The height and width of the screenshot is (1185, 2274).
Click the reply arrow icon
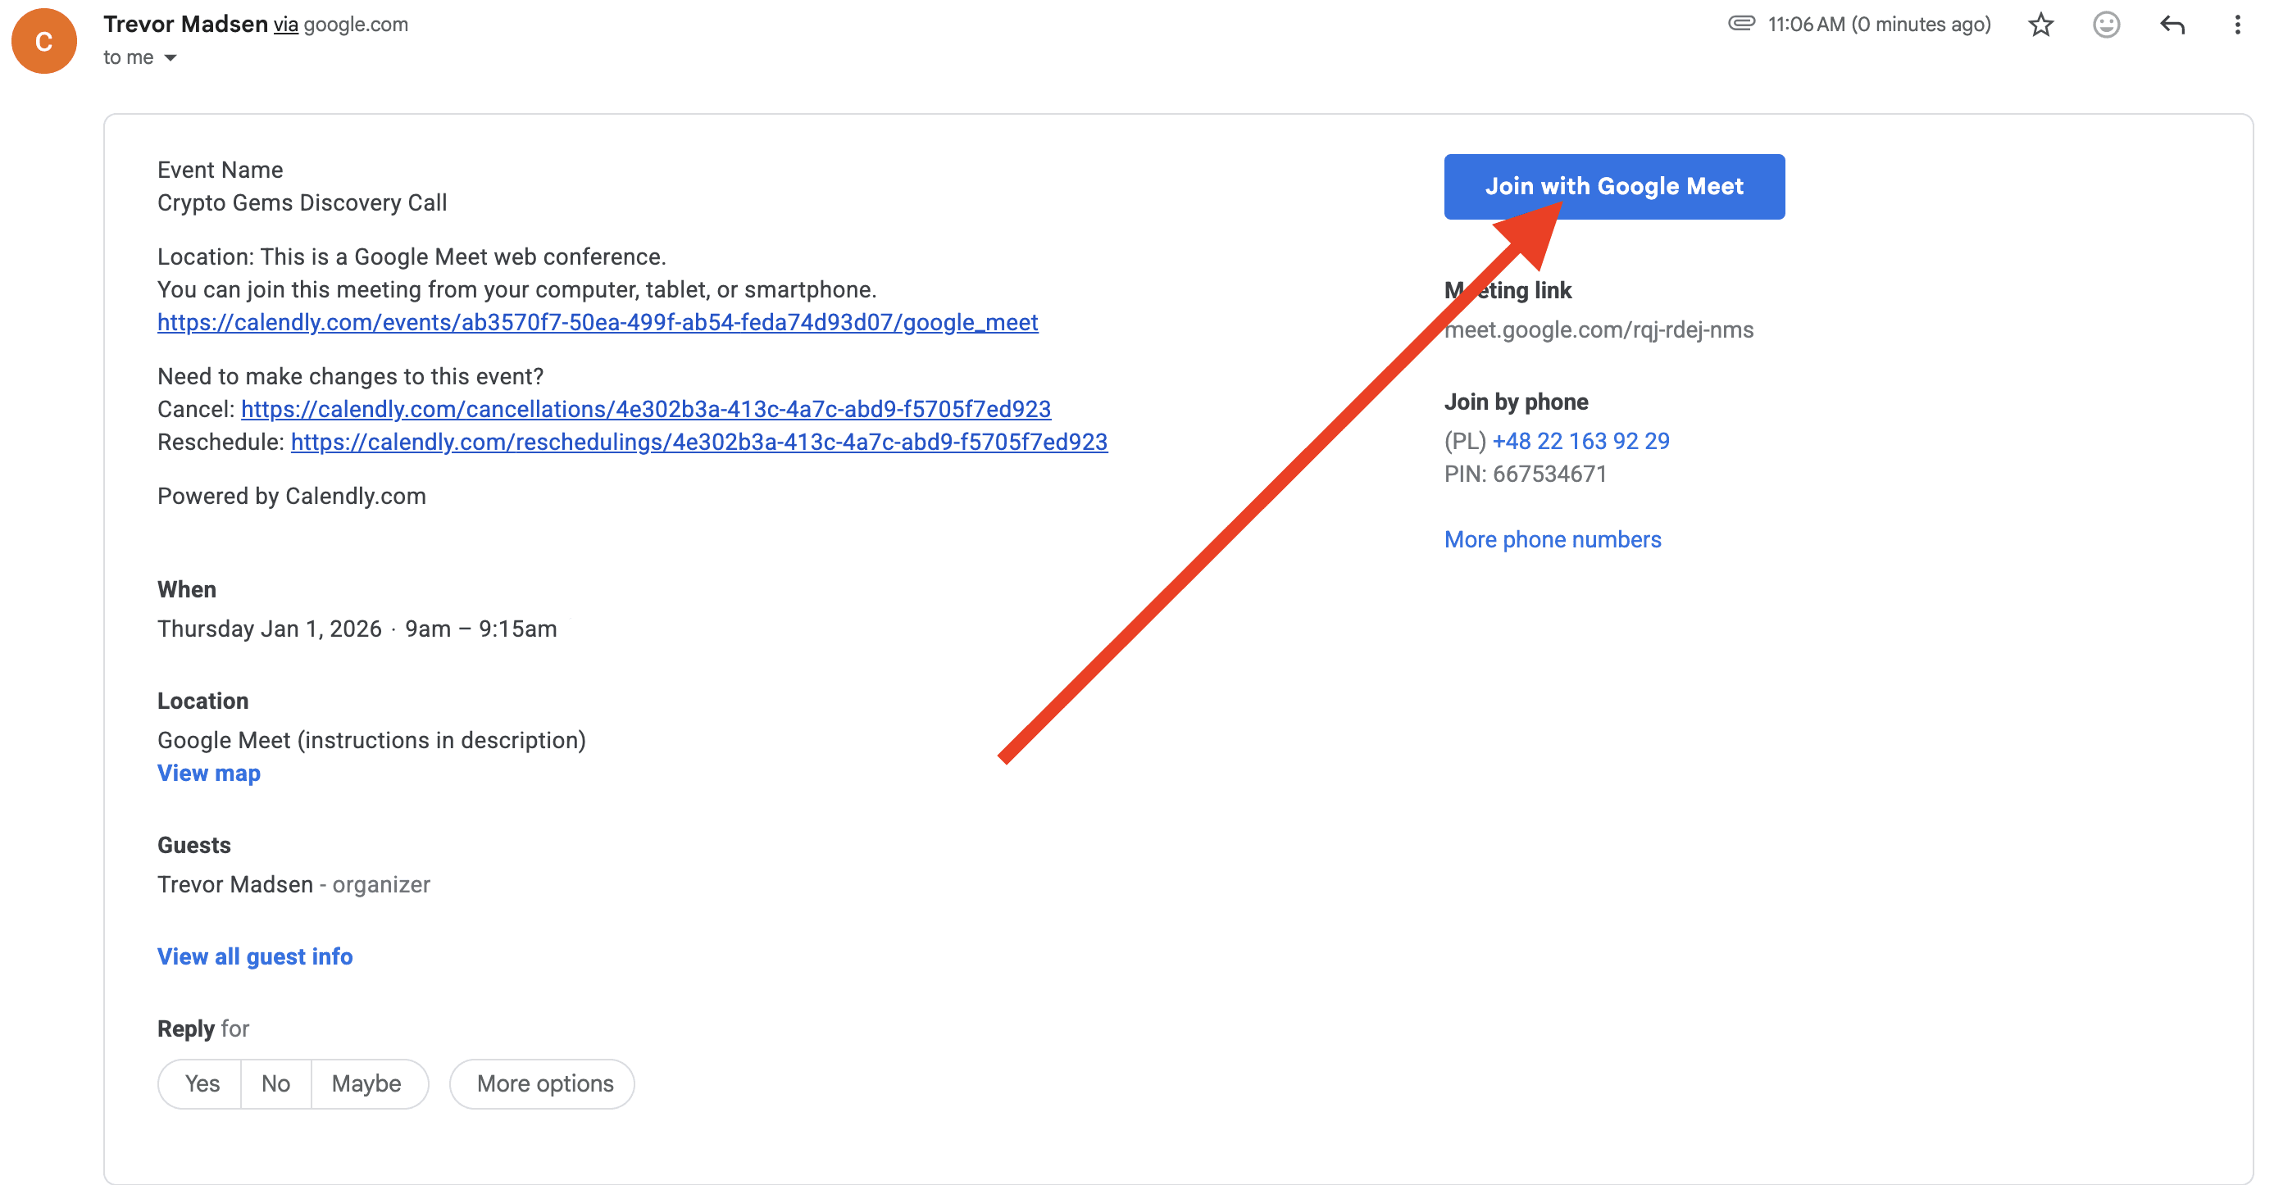click(x=2172, y=25)
